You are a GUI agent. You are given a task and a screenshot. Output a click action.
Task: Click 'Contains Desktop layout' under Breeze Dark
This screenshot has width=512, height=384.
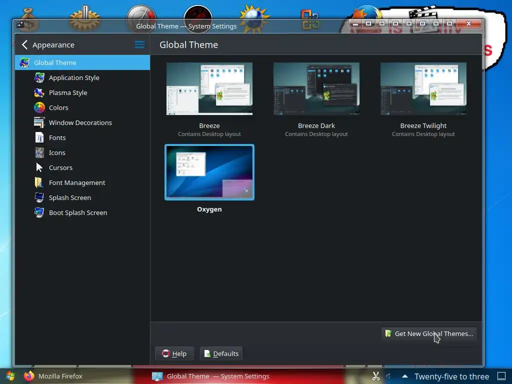316,134
